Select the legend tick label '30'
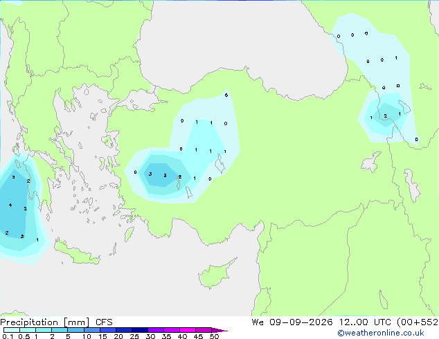This screenshot has height=339, width=439. [x=150, y=336]
